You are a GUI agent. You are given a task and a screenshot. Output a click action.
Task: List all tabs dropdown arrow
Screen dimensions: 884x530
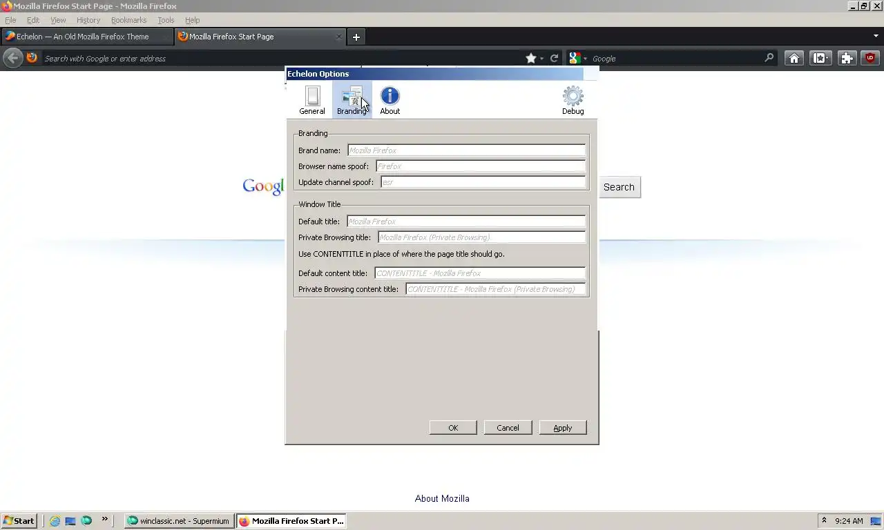pyautogui.click(x=876, y=36)
